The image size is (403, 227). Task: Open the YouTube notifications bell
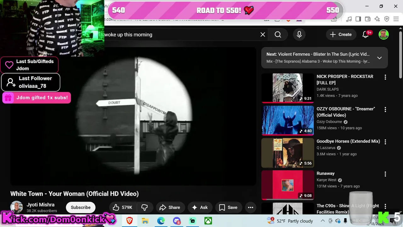point(366,35)
